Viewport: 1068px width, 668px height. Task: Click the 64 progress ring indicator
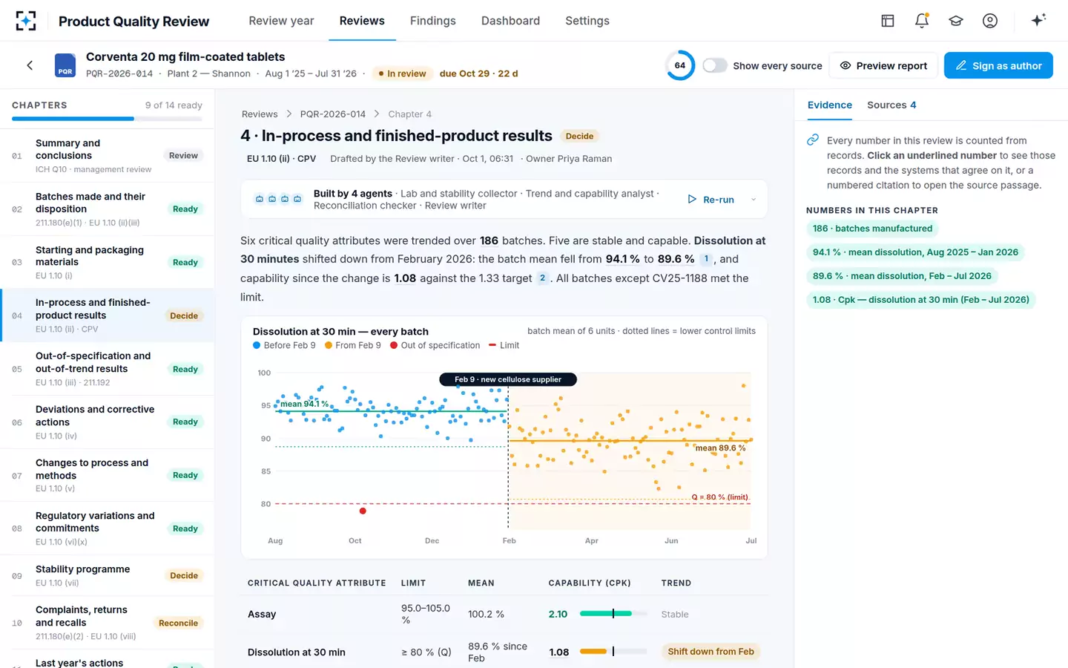680,65
